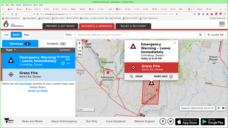Open a new Firefox tab

pyautogui.click(x=220, y=9)
